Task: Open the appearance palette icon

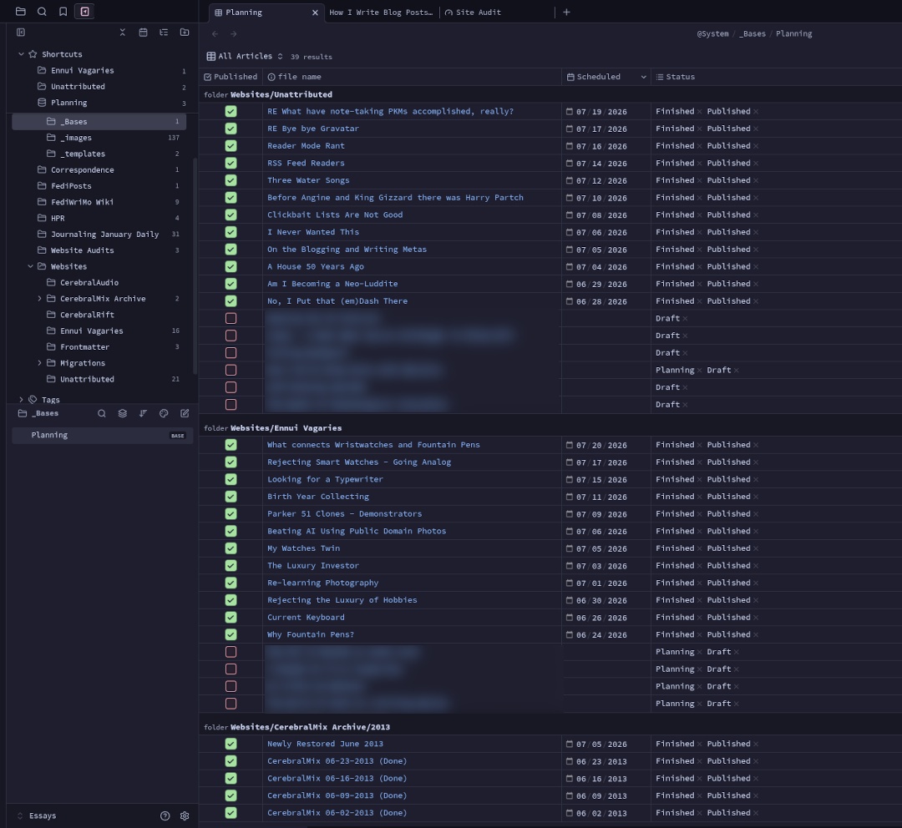Action: (164, 413)
